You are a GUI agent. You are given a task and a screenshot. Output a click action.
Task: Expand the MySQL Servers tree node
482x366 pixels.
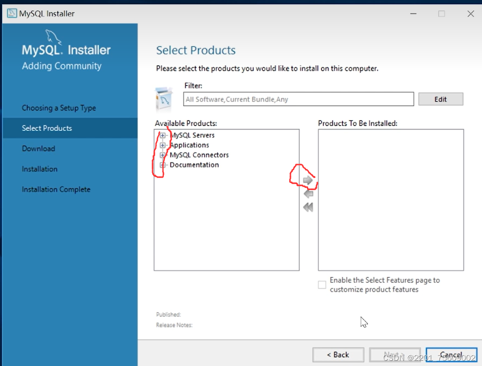(x=163, y=135)
